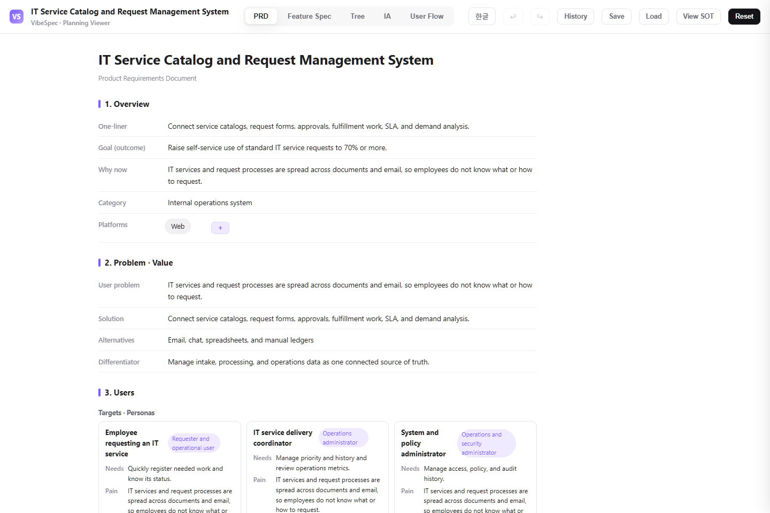Toggle language with the 한글 button
The image size is (770, 513).
tap(482, 17)
